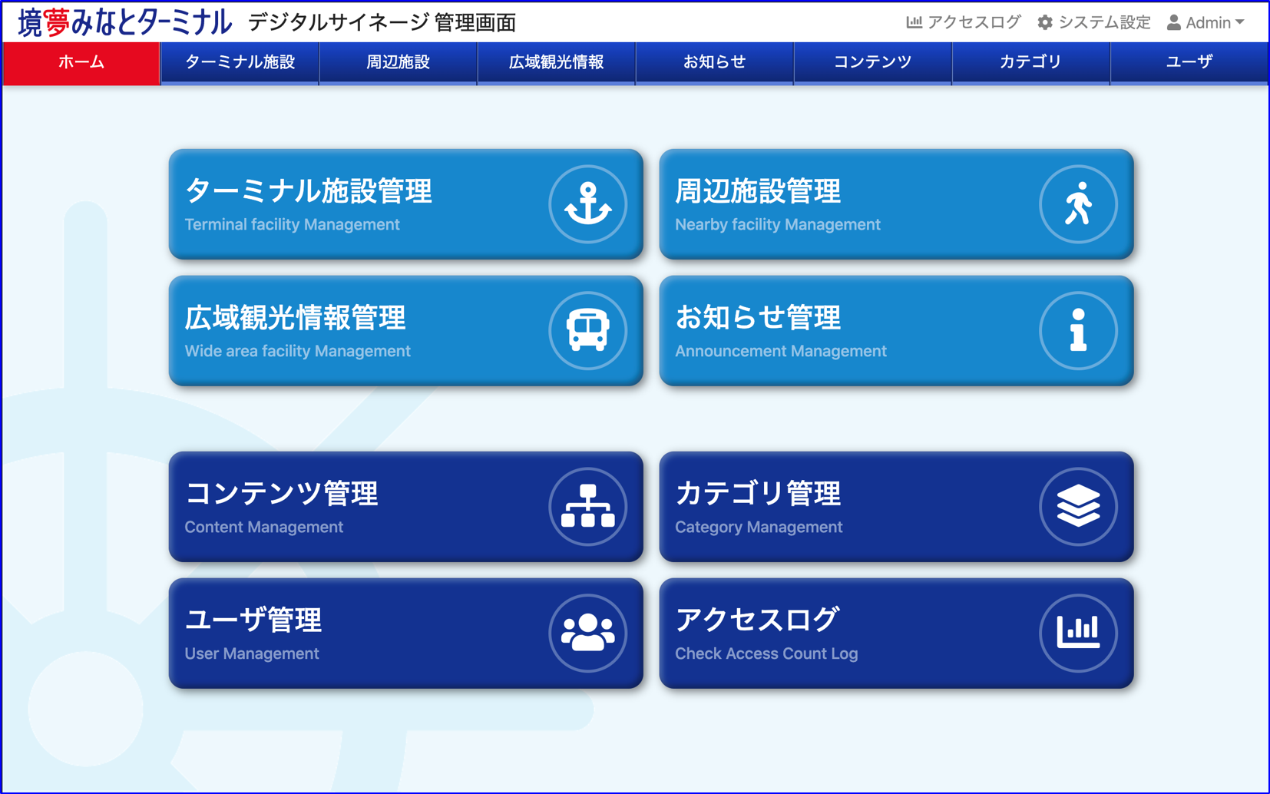Click the "Terminal facility Management" subtitle
Viewport: 1270px width, 794px height.
pos(293,225)
